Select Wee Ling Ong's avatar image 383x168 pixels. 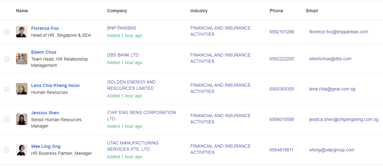(22, 150)
